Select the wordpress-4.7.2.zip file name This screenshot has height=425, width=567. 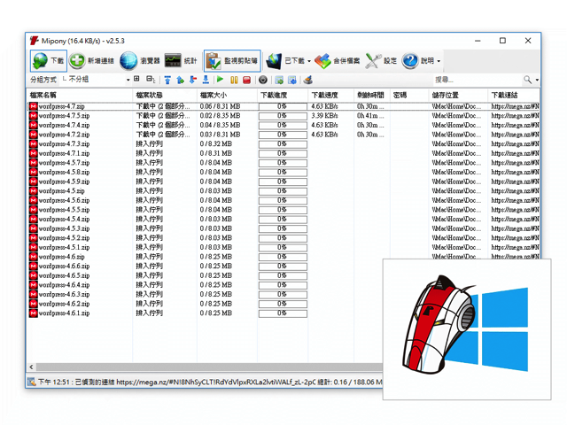(64, 135)
